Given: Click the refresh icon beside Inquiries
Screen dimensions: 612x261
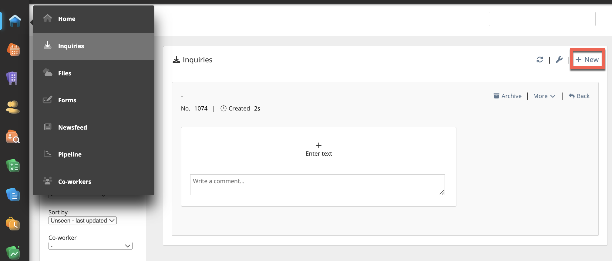Looking at the screenshot, I should (x=540, y=60).
